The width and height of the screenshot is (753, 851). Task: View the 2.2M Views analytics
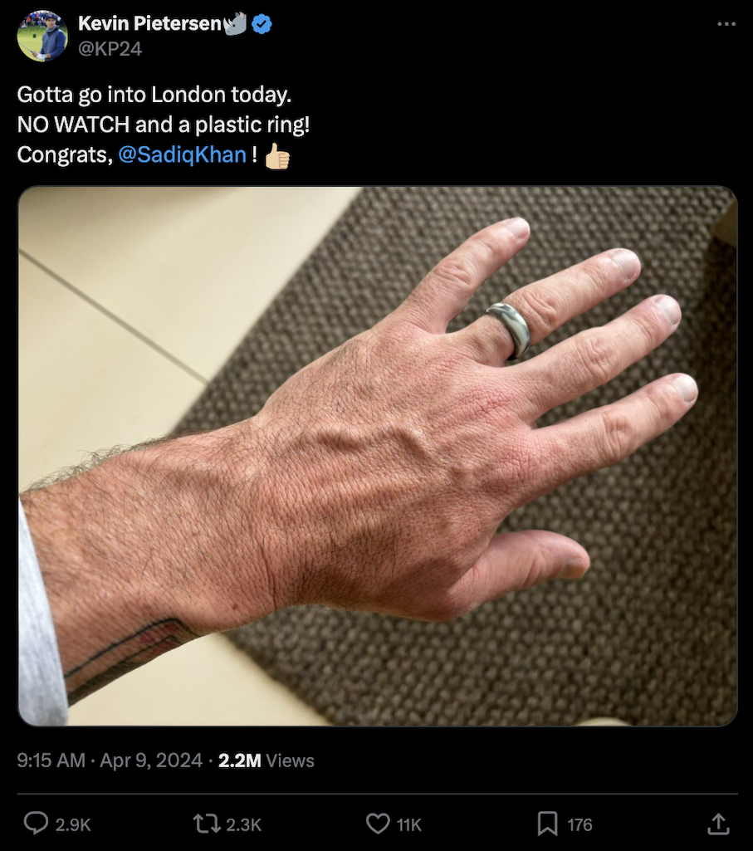266,761
